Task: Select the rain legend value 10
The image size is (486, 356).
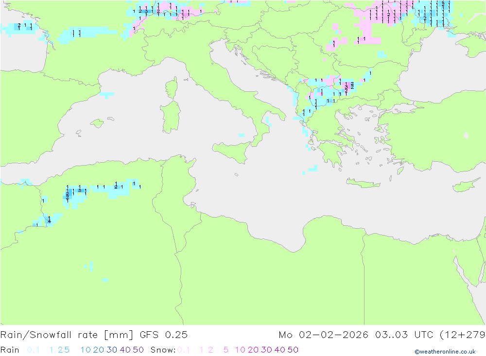Action: [x=86, y=350]
